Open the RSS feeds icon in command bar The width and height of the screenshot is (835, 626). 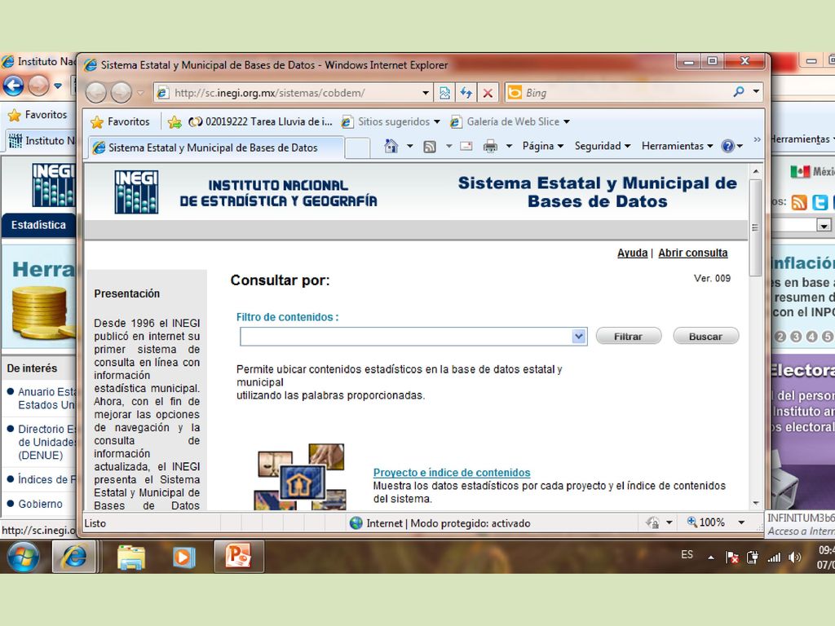pyautogui.click(x=429, y=147)
